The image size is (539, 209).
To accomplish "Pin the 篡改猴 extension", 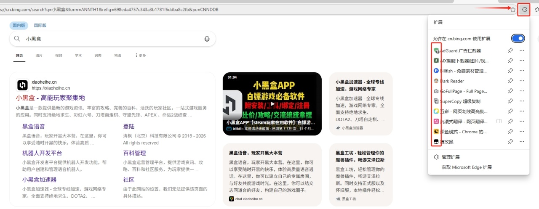I will 510,141.
